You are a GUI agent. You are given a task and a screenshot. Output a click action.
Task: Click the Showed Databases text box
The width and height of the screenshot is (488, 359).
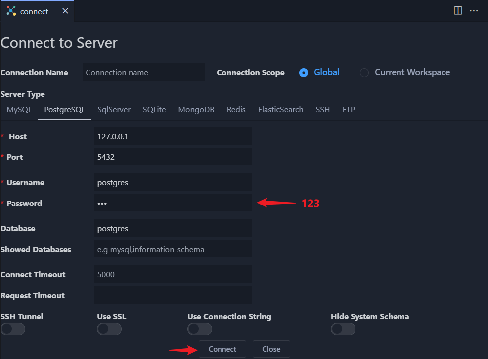point(173,249)
